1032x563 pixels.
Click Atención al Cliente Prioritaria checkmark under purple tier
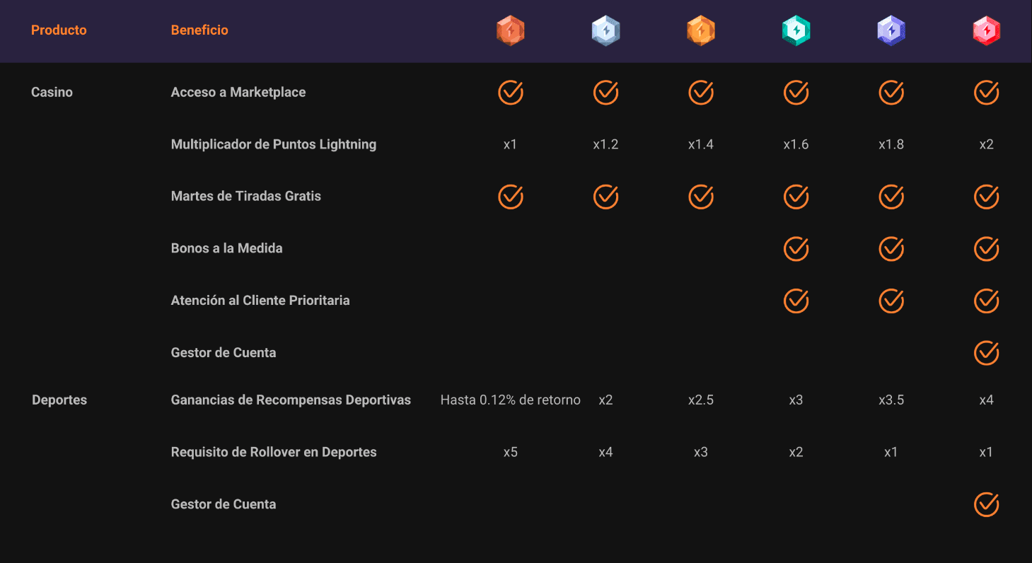click(891, 301)
